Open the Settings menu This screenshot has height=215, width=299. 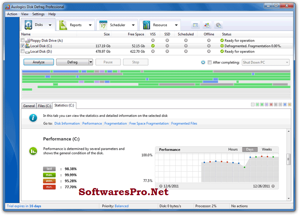[38, 14]
